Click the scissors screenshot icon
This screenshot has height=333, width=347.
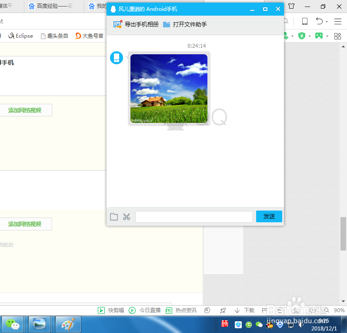pos(127,217)
